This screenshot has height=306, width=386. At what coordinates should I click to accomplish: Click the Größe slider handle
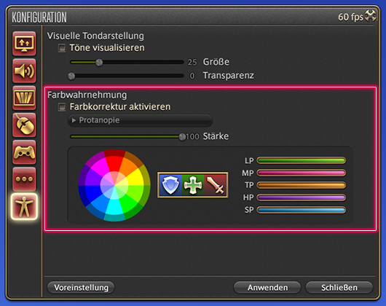point(99,63)
